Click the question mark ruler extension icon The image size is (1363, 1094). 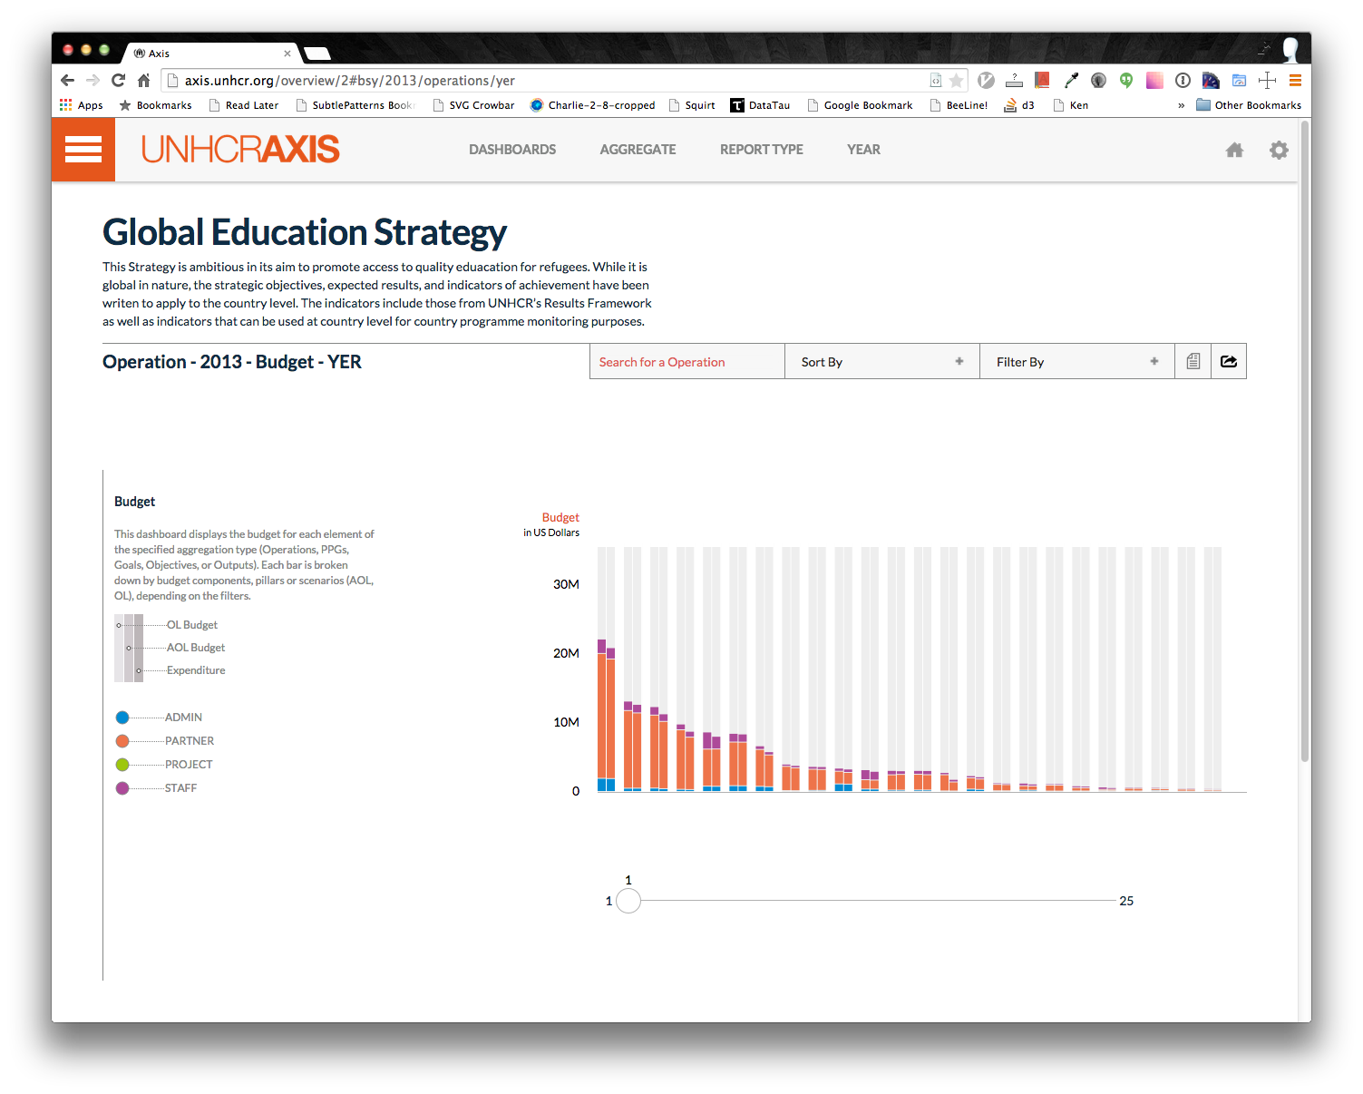[1014, 81]
